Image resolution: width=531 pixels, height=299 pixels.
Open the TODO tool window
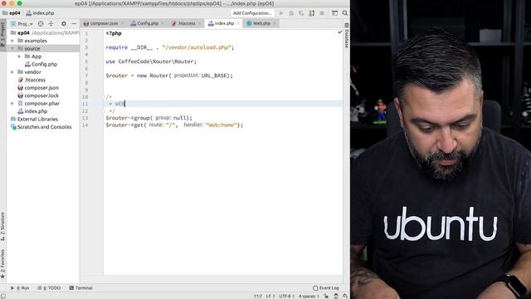pyautogui.click(x=49, y=288)
